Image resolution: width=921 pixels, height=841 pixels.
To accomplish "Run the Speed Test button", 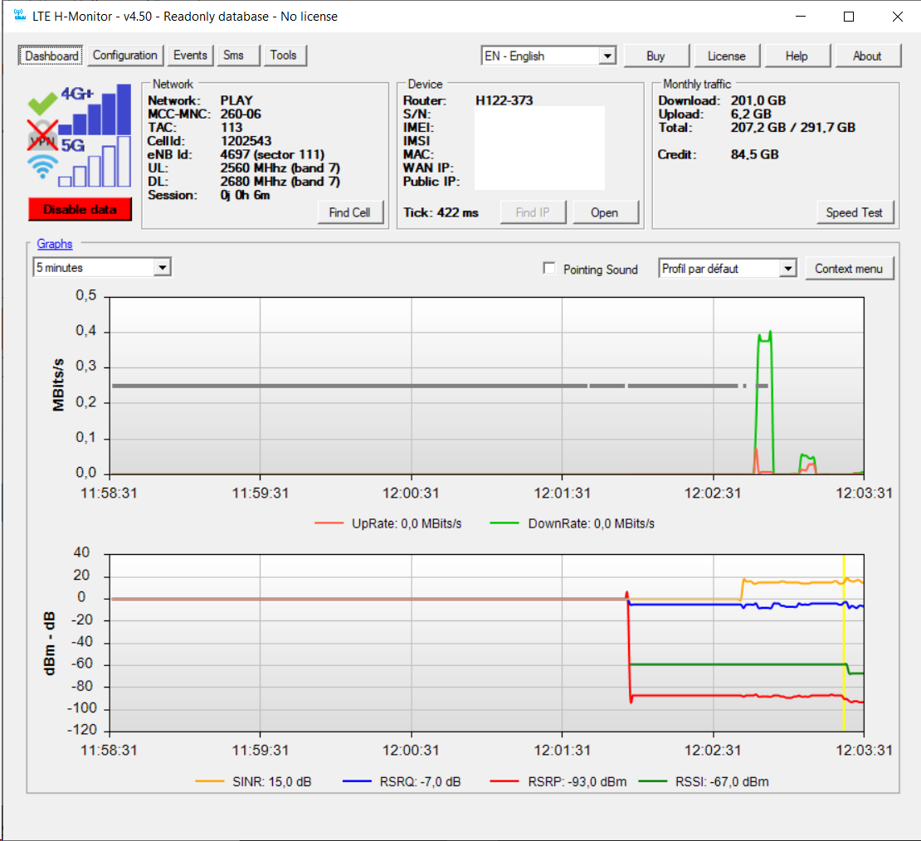I will click(855, 212).
